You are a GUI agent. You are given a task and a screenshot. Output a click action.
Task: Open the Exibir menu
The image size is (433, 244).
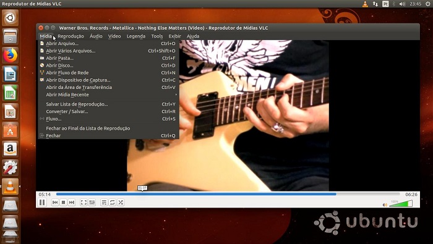[174, 36]
